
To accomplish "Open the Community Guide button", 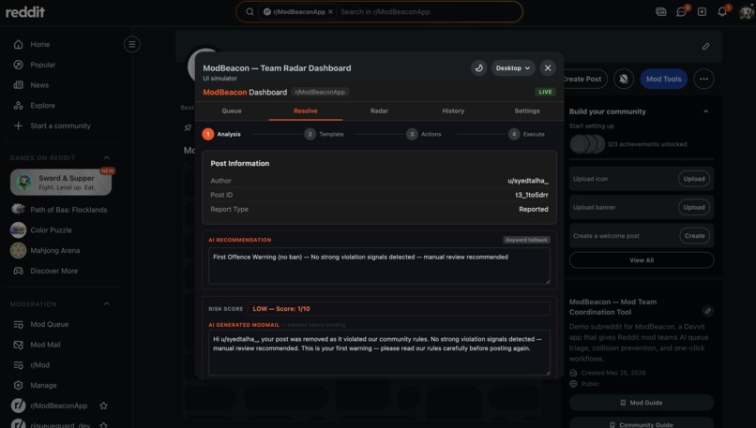I will coord(642,423).
